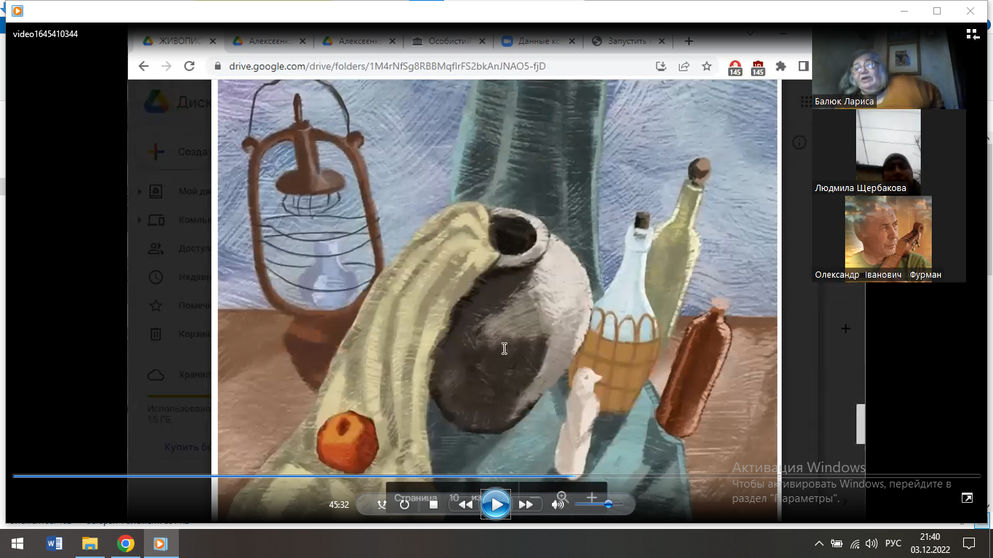The image size is (993, 558).
Task: Open File Explorer from the taskbar
Action: click(x=89, y=543)
